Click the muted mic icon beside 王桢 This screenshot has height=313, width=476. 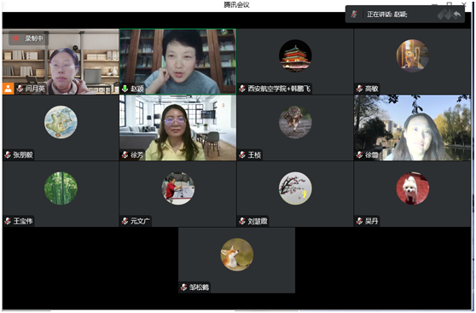pos(242,155)
